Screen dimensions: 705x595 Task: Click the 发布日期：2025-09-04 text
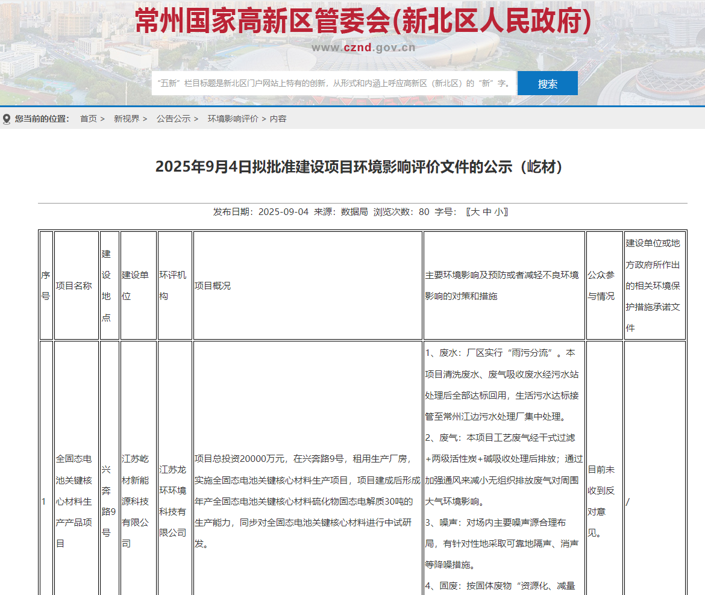point(261,211)
